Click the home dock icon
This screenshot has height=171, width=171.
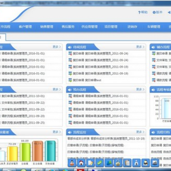pyautogui.click(x=81, y=163)
